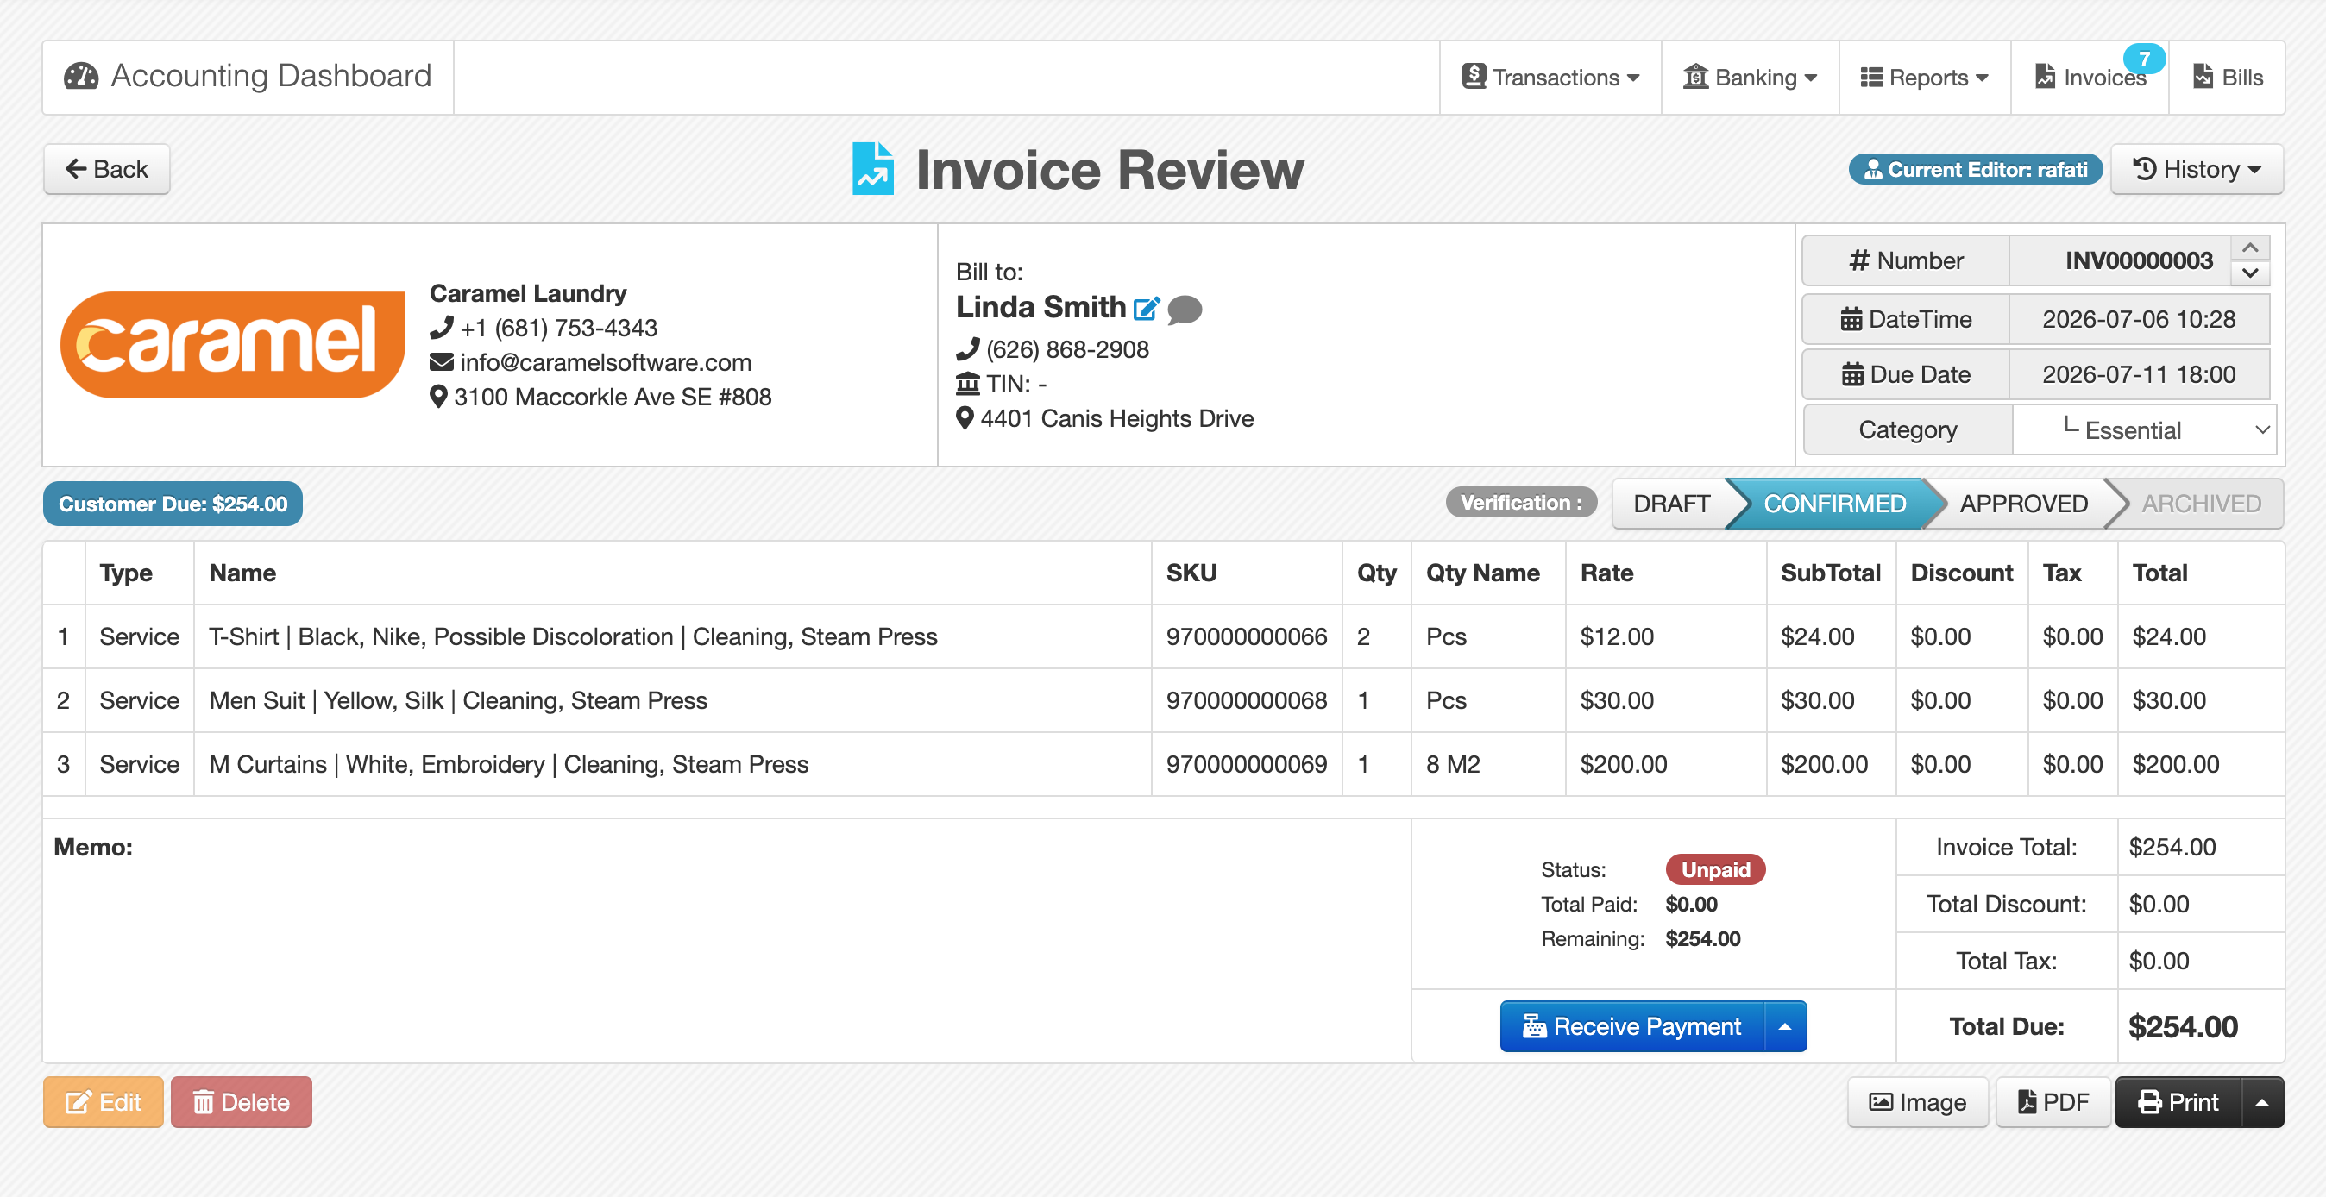Go to the Invoices page
Screen dimensions: 2326x1197
pyautogui.click(x=2090, y=78)
